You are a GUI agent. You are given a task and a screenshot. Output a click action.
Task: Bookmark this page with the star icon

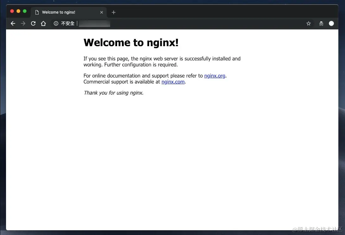tap(309, 23)
